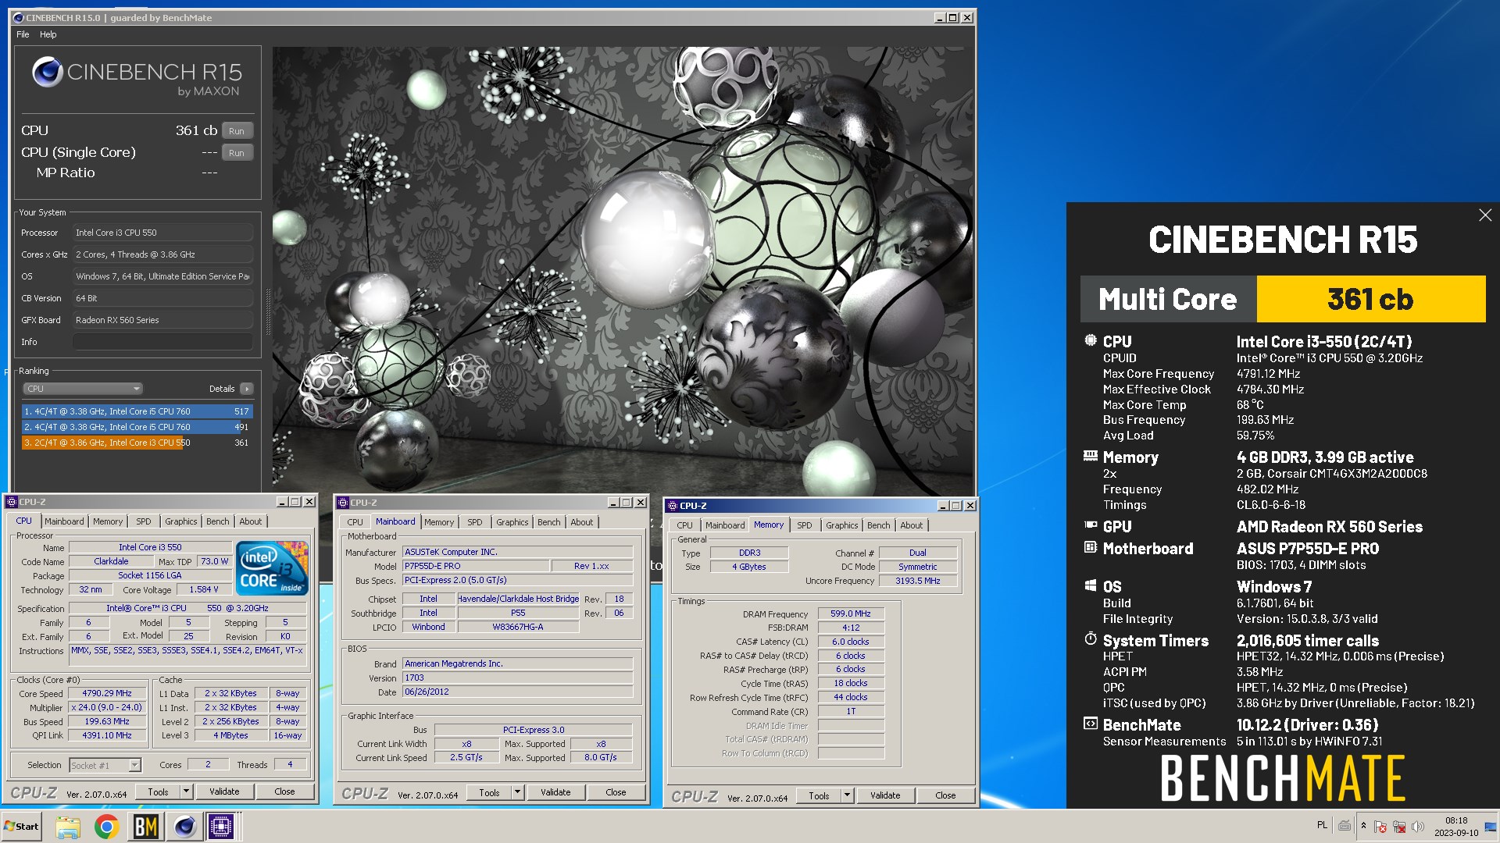Select ranking row 1 with score 517

click(x=137, y=411)
